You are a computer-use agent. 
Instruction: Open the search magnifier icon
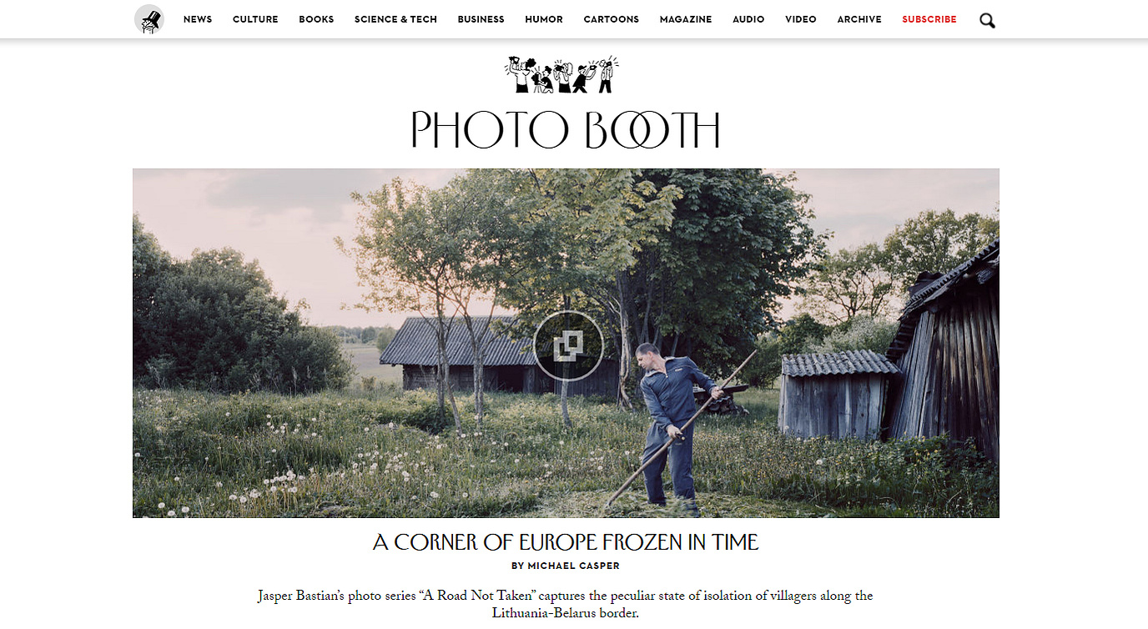pyautogui.click(x=987, y=20)
